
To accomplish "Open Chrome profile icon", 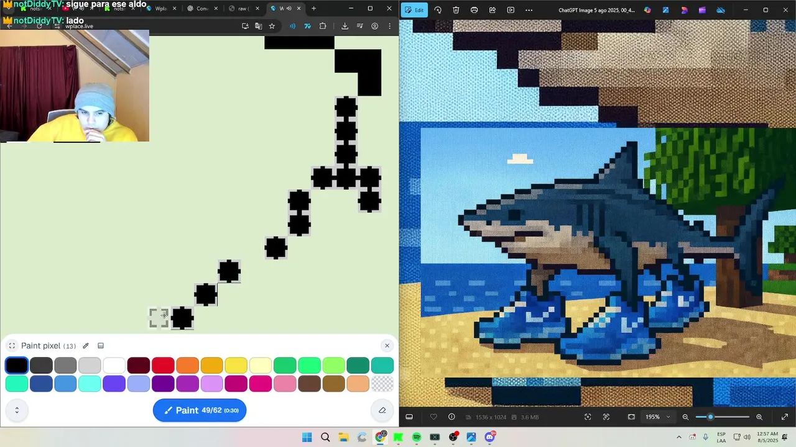I will [375, 26].
